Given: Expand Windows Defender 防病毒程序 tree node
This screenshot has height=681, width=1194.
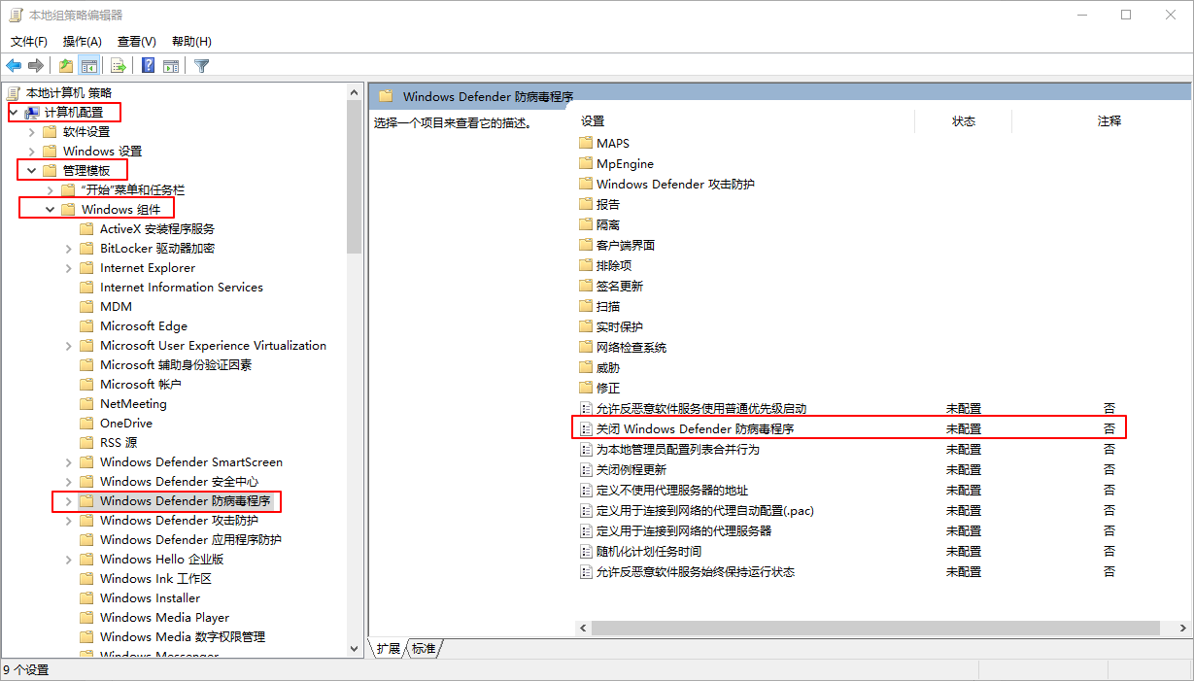Looking at the screenshot, I should (x=69, y=500).
